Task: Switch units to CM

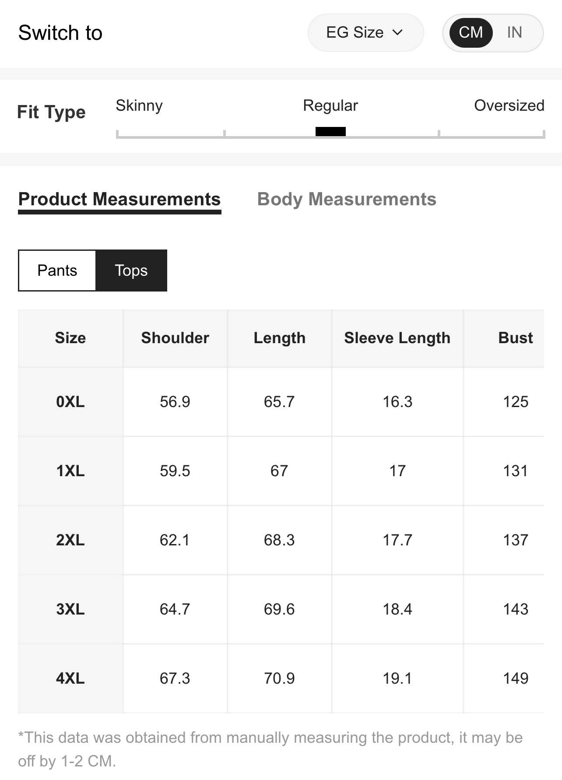Action: click(x=471, y=33)
